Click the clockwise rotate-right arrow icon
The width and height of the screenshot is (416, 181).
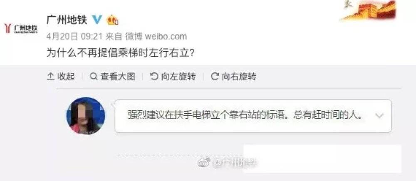(x=214, y=77)
